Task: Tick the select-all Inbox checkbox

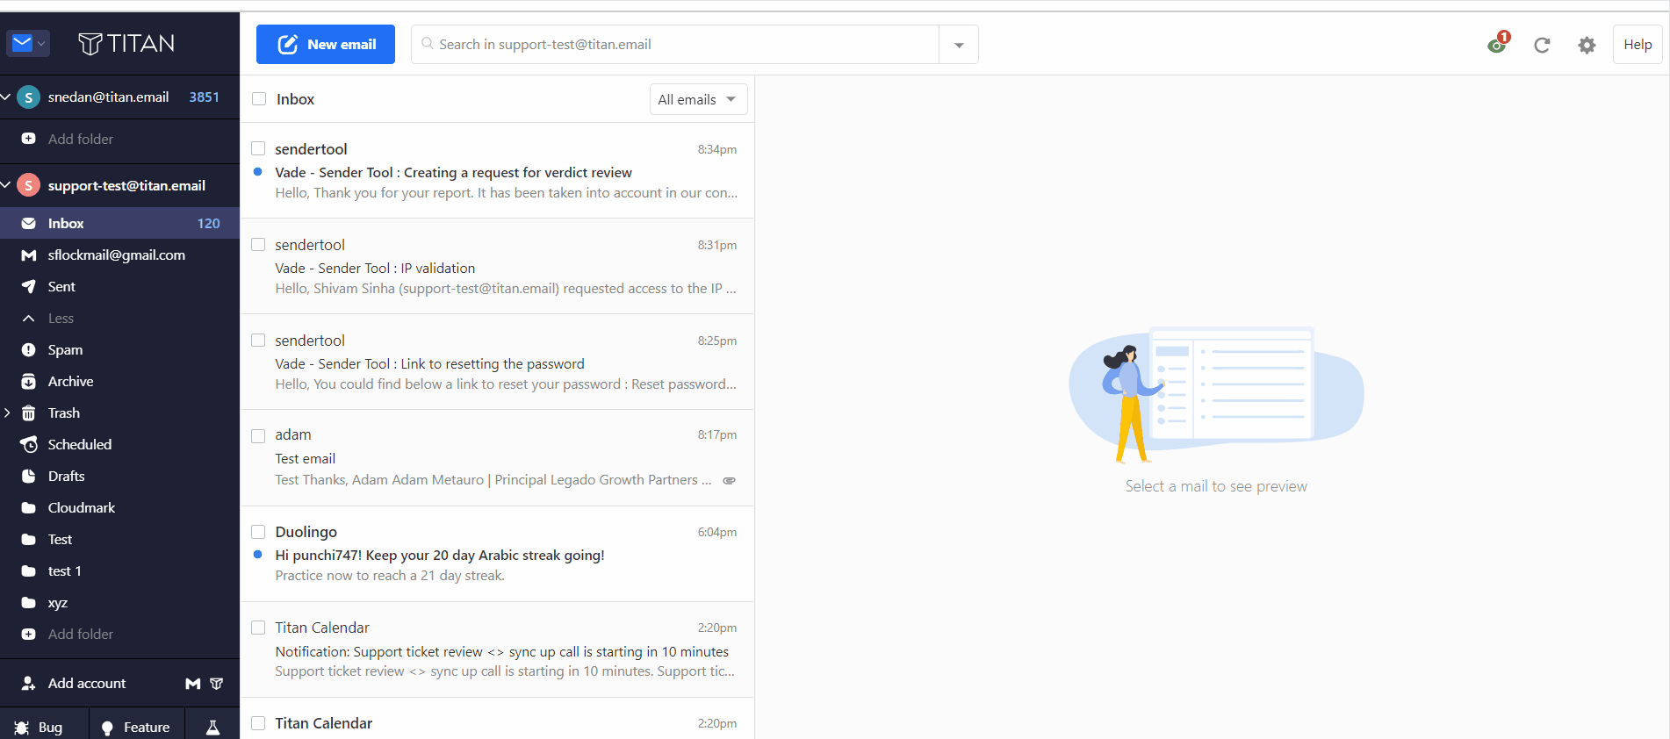Action: tap(259, 99)
